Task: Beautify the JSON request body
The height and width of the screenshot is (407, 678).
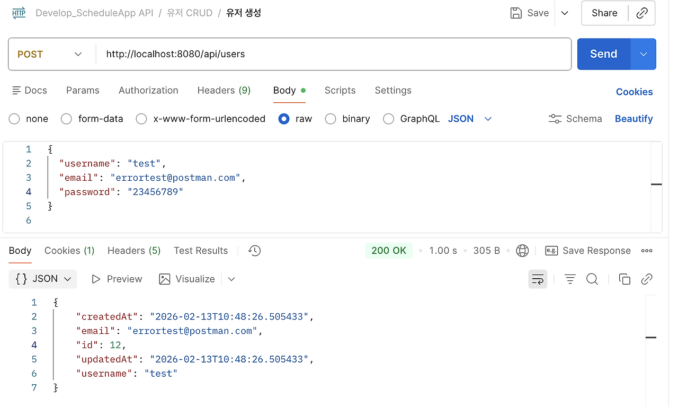Action: [x=634, y=119]
